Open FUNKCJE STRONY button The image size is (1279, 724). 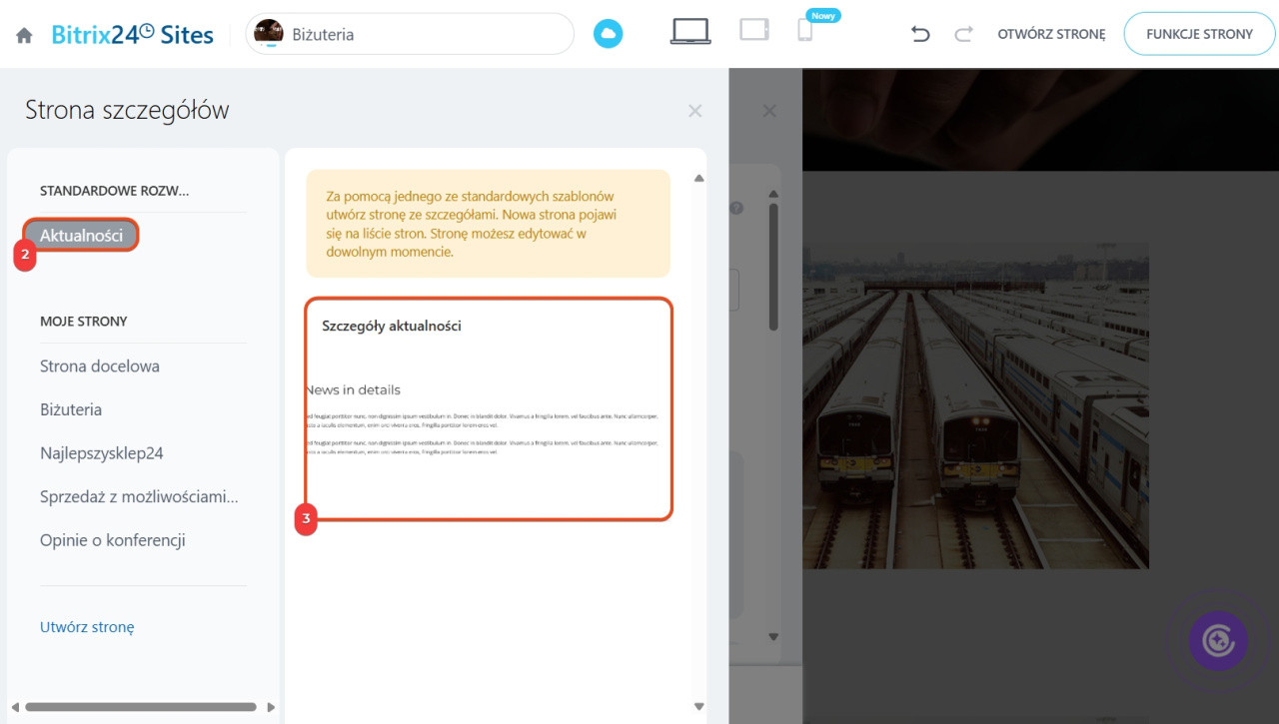point(1199,34)
